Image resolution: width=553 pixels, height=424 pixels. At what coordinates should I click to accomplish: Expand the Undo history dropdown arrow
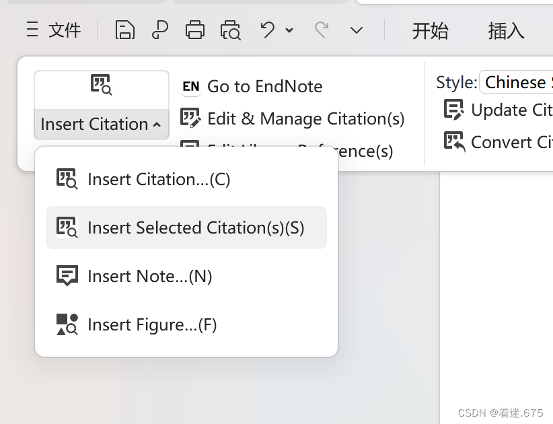point(289,30)
